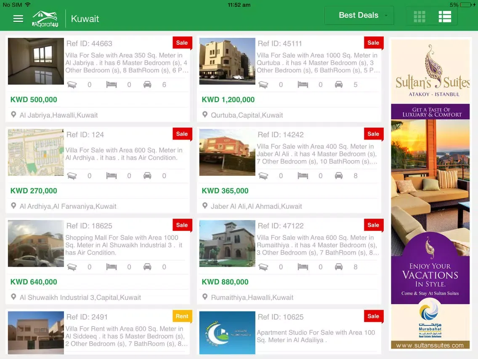
Task: Click car parking icon in Ref ID 44663 listing
Action: pyautogui.click(x=147, y=85)
